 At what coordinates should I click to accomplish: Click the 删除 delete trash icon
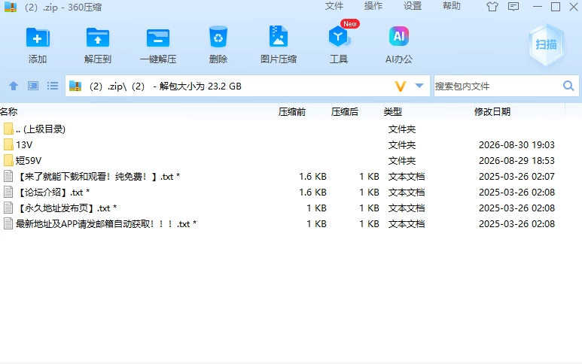click(x=218, y=37)
